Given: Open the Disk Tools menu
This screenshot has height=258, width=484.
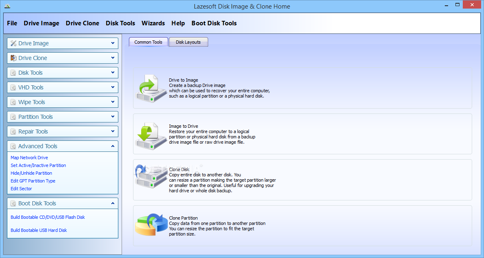Looking at the screenshot, I should [x=120, y=23].
